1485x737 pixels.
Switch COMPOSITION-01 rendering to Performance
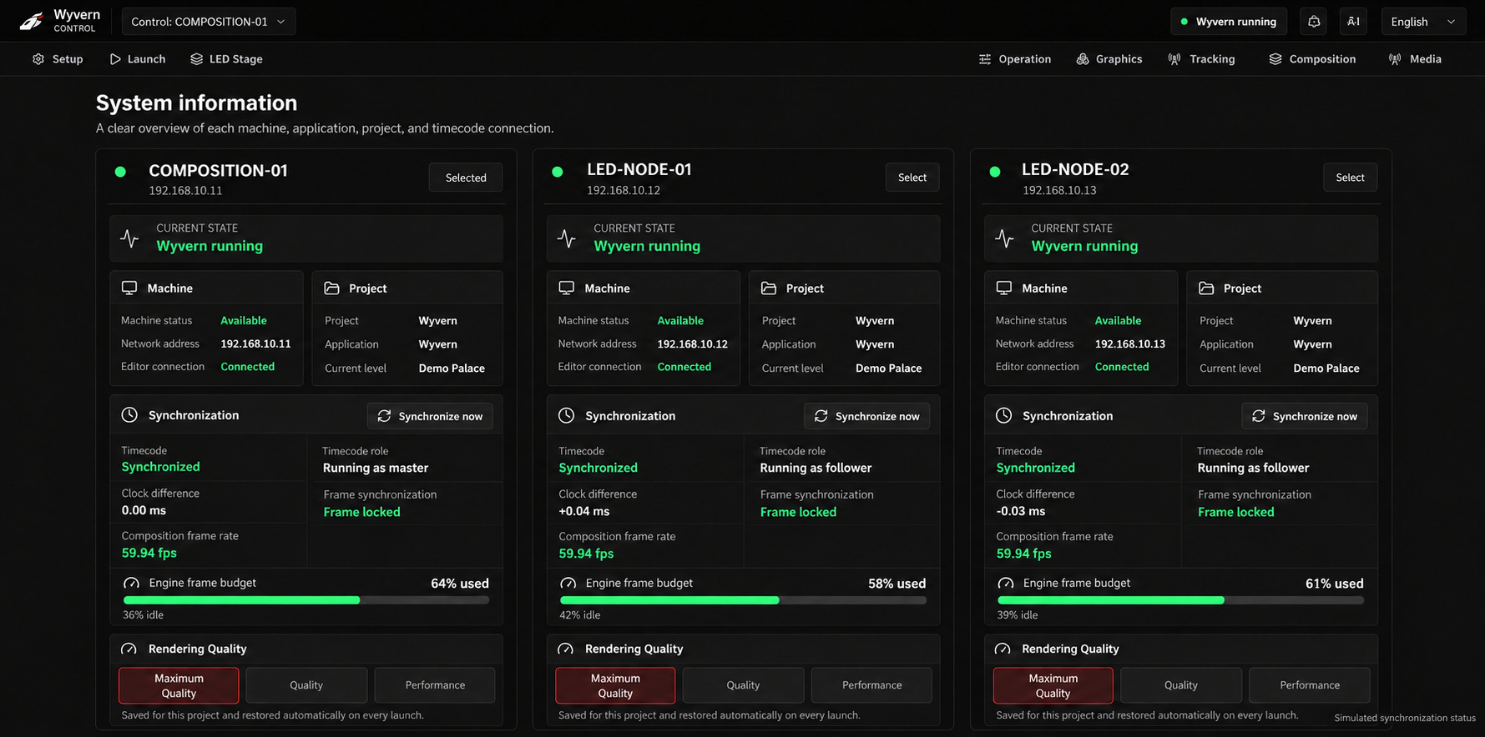click(435, 685)
